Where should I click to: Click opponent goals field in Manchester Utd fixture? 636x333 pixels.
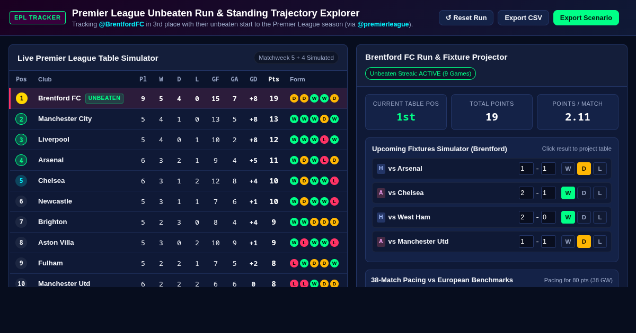(x=549, y=242)
